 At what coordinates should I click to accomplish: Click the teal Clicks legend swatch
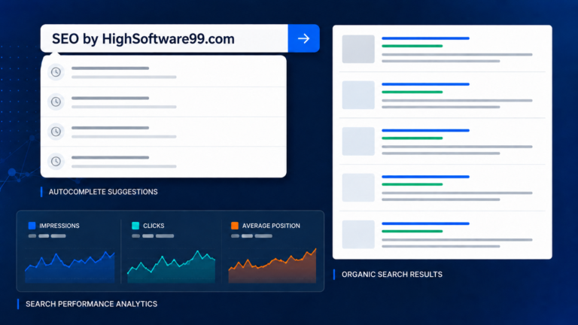(x=135, y=226)
